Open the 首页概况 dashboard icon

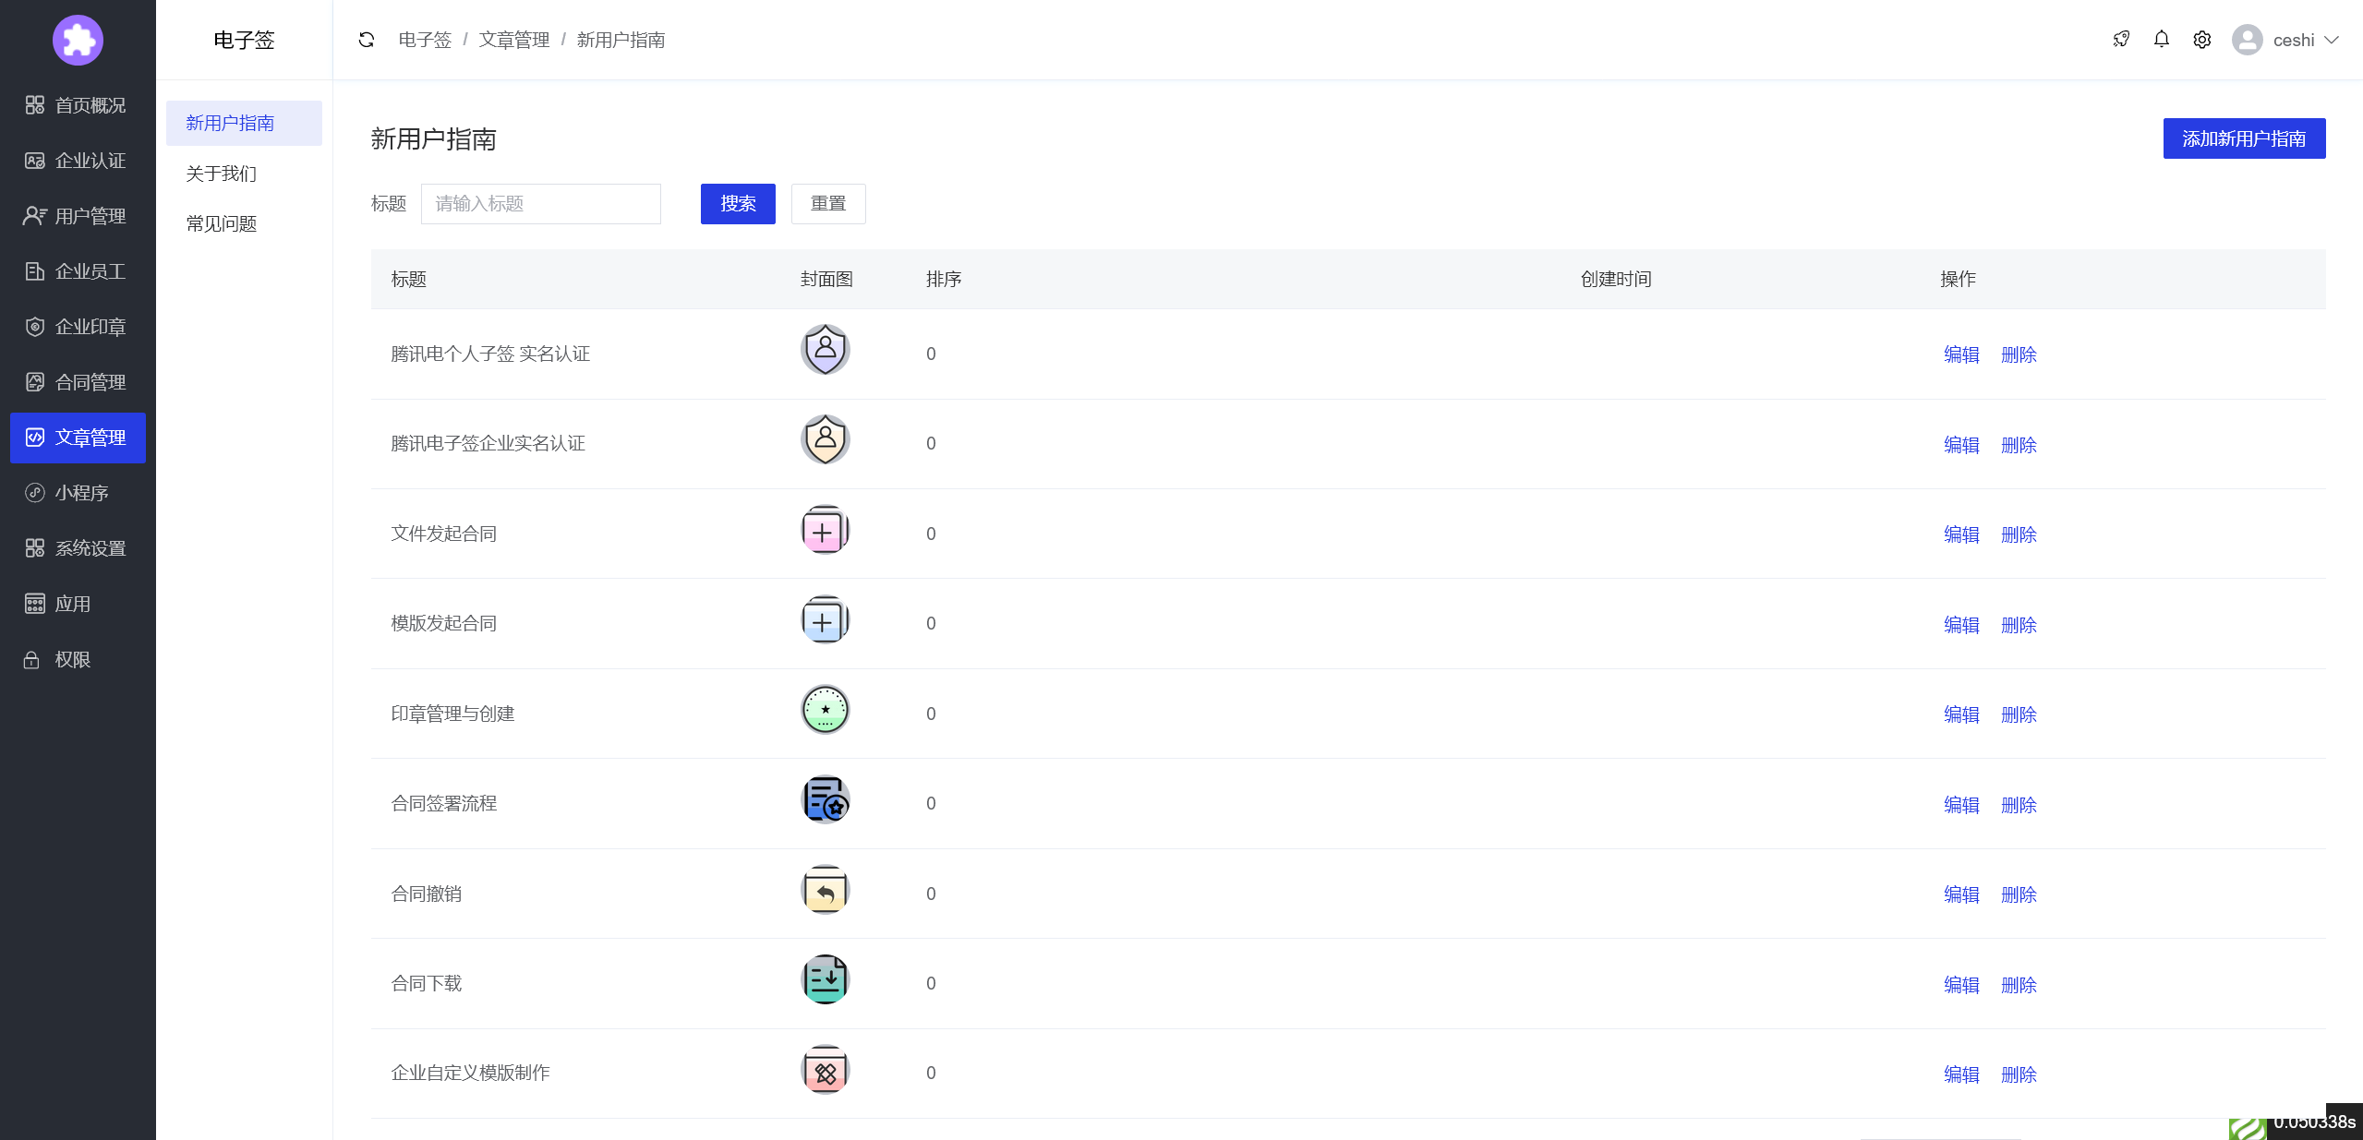click(35, 104)
